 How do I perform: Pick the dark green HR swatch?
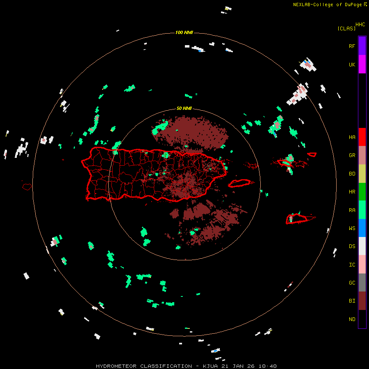(x=362, y=192)
